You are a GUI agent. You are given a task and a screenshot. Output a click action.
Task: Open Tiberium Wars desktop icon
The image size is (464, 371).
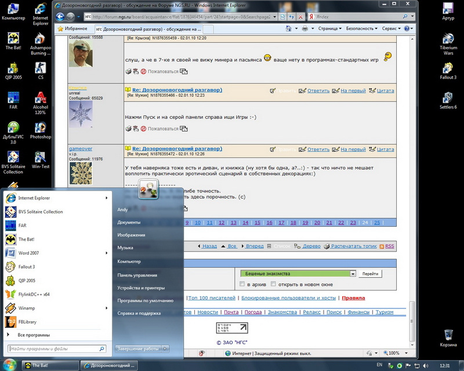tap(448, 44)
